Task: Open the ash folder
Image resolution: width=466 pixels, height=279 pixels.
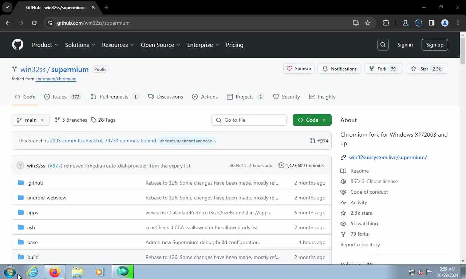Action: click(x=31, y=227)
